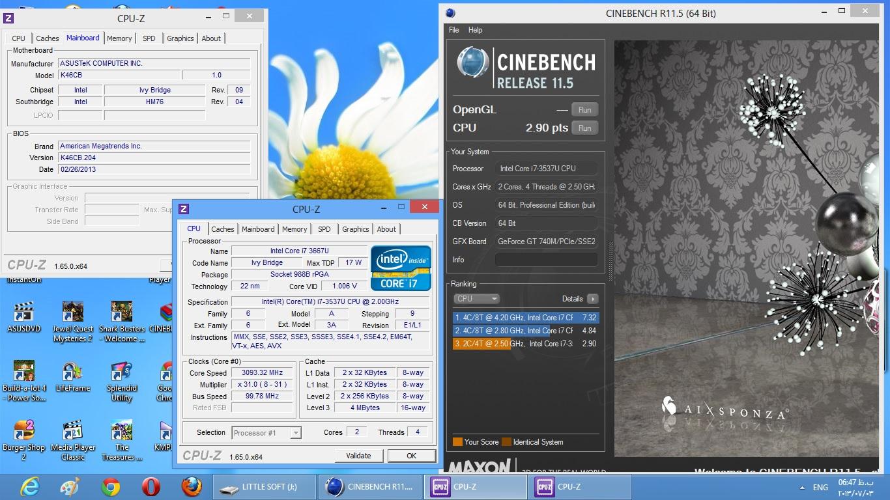Viewport: 890px width, 500px height.
Task: Click front CPU-Z window title bar icon
Action: pos(184,208)
